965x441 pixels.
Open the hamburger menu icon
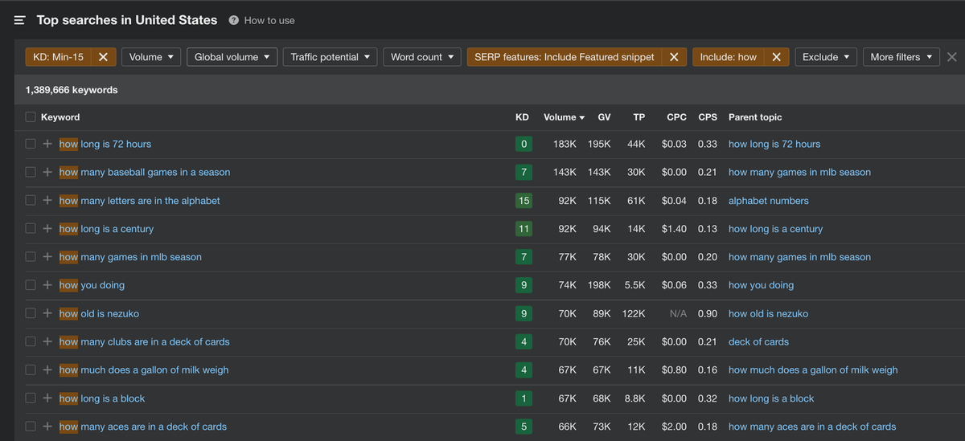tap(20, 20)
